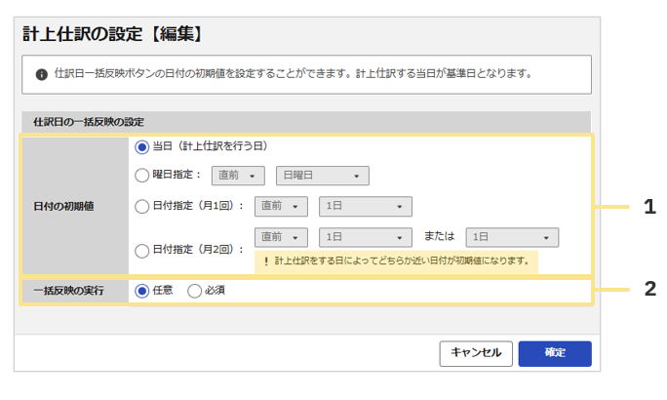The height and width of the screenshot is (400, 667).
Task: Set 一括反映の実行 to 必須
Action: pyautogui.click(x=194, y=291)
